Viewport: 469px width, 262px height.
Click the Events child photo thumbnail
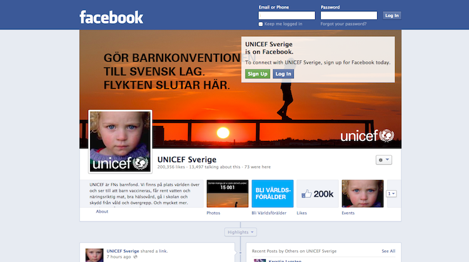pos(363,193)
